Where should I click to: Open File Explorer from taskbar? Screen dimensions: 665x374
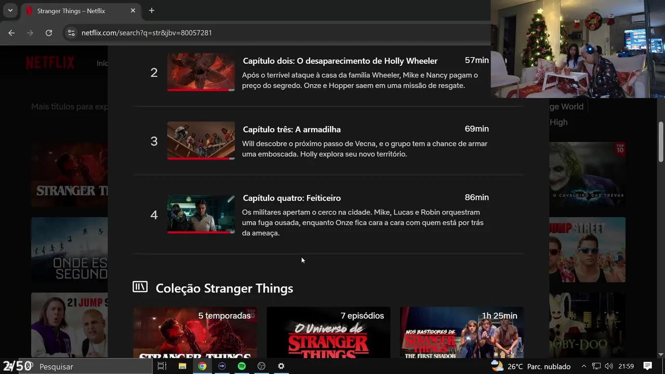tap(182, 366)
